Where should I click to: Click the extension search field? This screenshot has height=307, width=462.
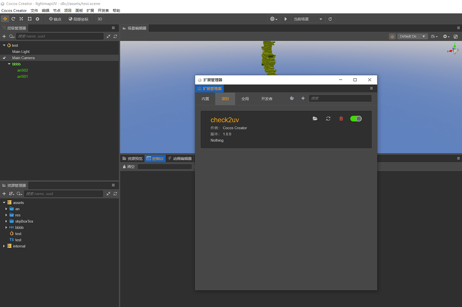(x=340, y=98)
